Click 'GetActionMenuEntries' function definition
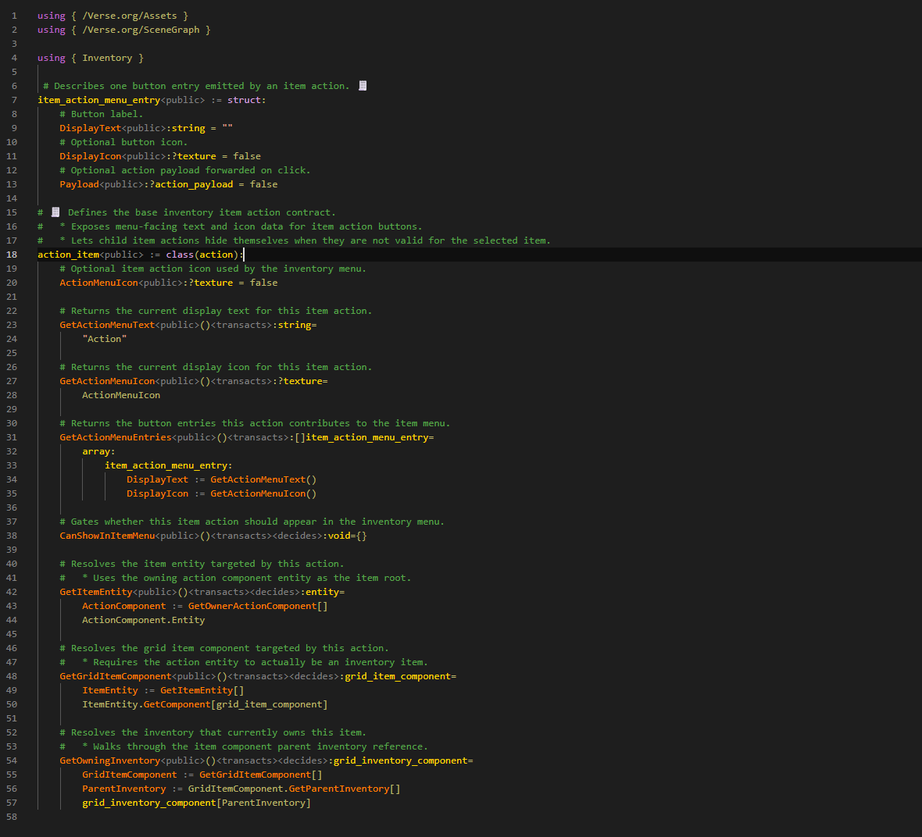The height and width of the screenshot is (837, 922). tap(116, 437)
